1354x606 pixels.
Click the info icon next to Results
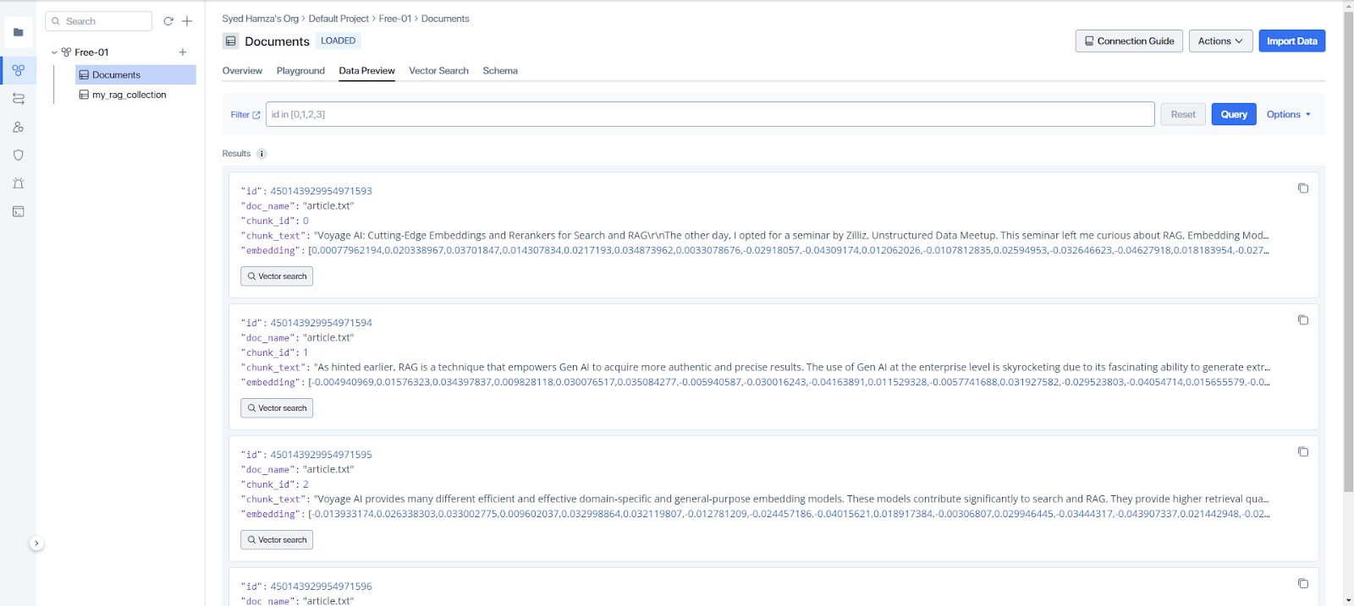pyautogui.click(x=261, y=154)
